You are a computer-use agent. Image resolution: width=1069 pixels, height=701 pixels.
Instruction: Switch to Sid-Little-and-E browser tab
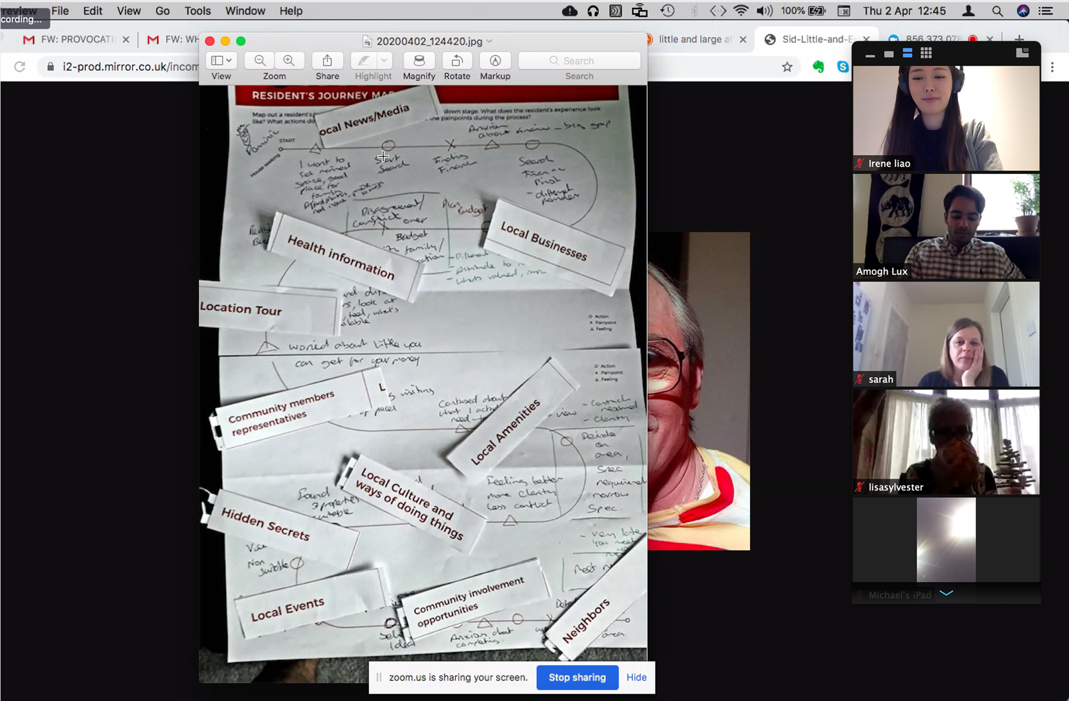click(x=810, y=40)
